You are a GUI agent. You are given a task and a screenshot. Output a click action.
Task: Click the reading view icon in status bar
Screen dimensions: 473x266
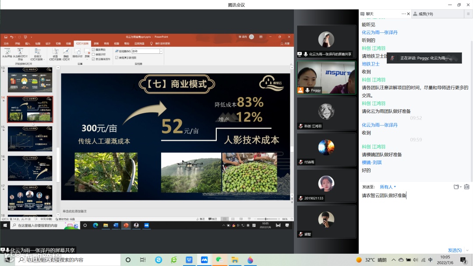pos(241,219)
